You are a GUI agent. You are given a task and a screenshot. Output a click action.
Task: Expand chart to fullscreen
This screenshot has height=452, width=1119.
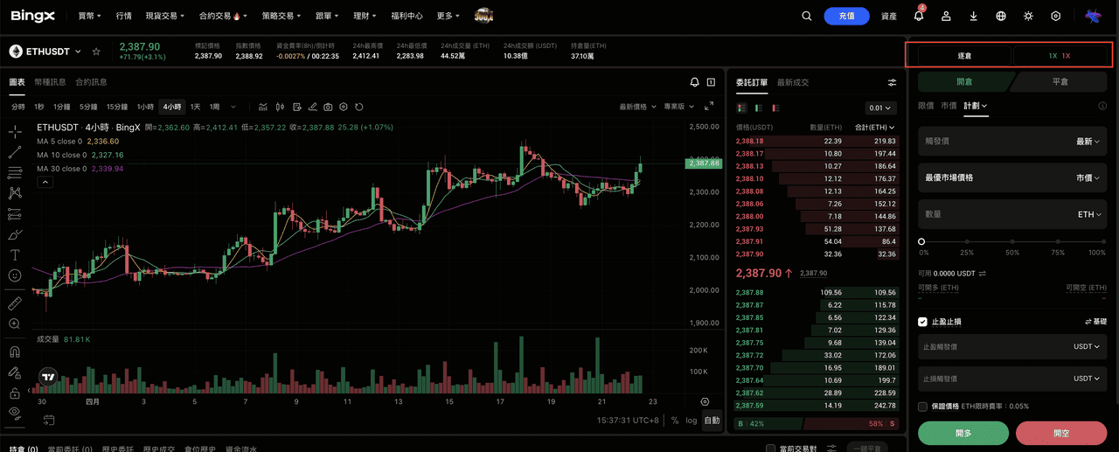[709, 107]
